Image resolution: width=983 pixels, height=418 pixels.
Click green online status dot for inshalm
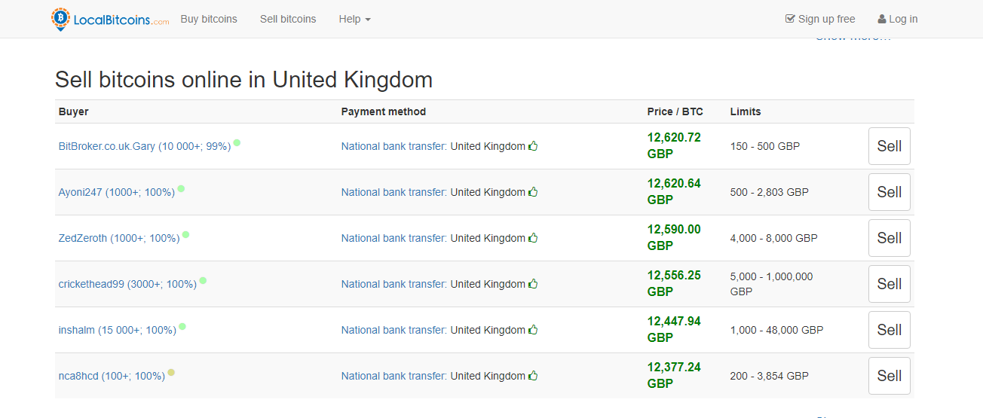[x=182, y=326]
